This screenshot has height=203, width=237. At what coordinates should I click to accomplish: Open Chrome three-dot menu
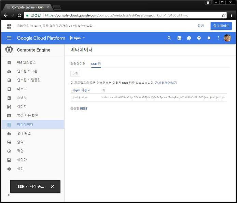pos(232,15)
